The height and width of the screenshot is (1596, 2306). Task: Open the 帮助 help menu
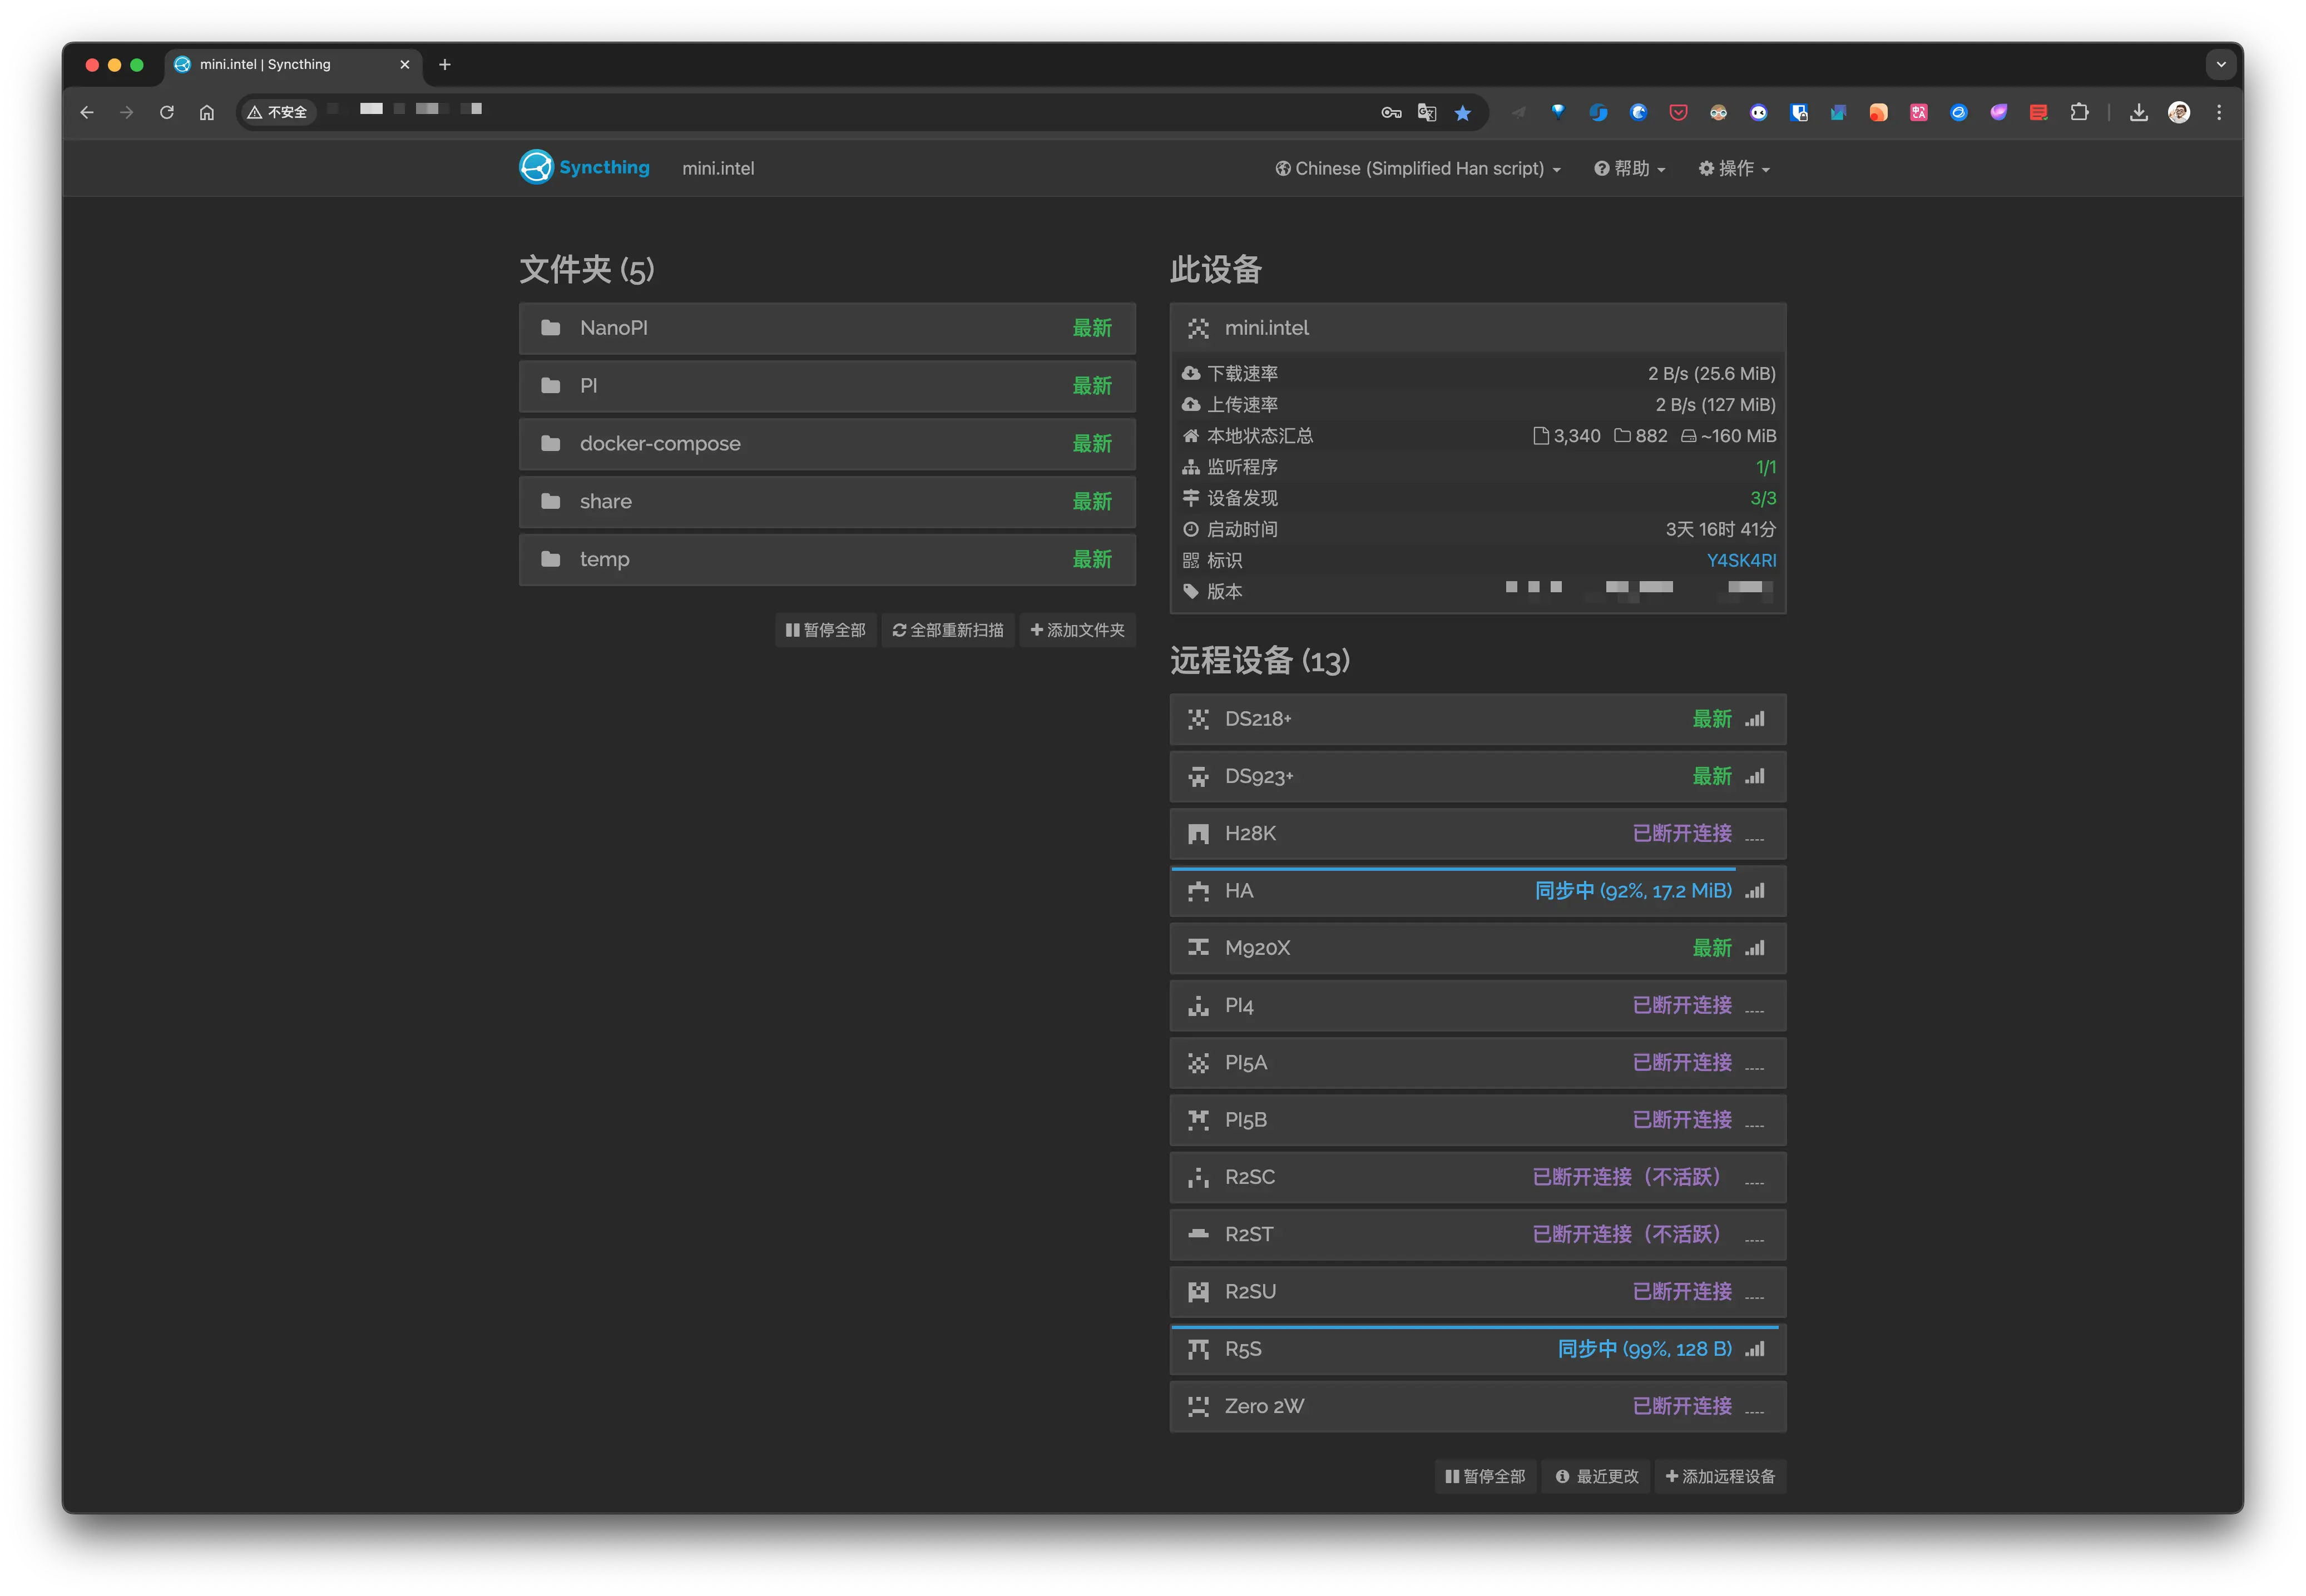[x=1629, y=169]
